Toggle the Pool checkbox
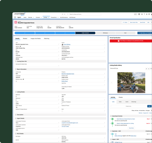152x143 pixels. pos(62,111)
